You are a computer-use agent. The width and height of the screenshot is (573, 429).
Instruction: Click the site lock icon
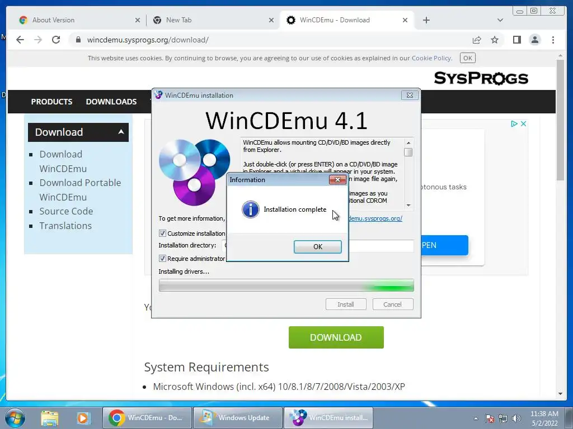pyautogui.click(x=78, y=40)
